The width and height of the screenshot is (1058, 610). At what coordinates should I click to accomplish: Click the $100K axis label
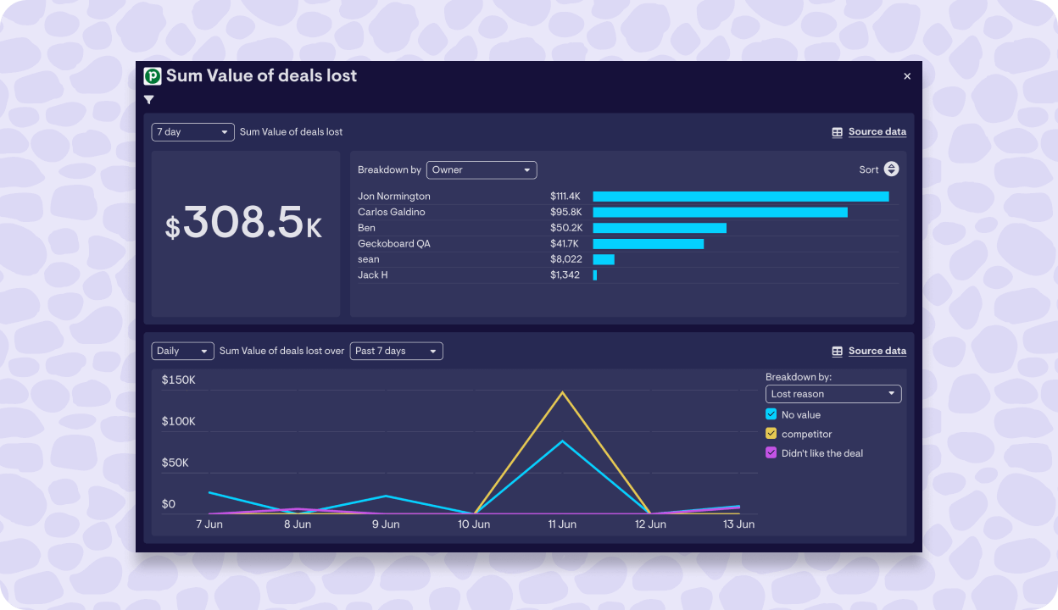click(179, 422)
